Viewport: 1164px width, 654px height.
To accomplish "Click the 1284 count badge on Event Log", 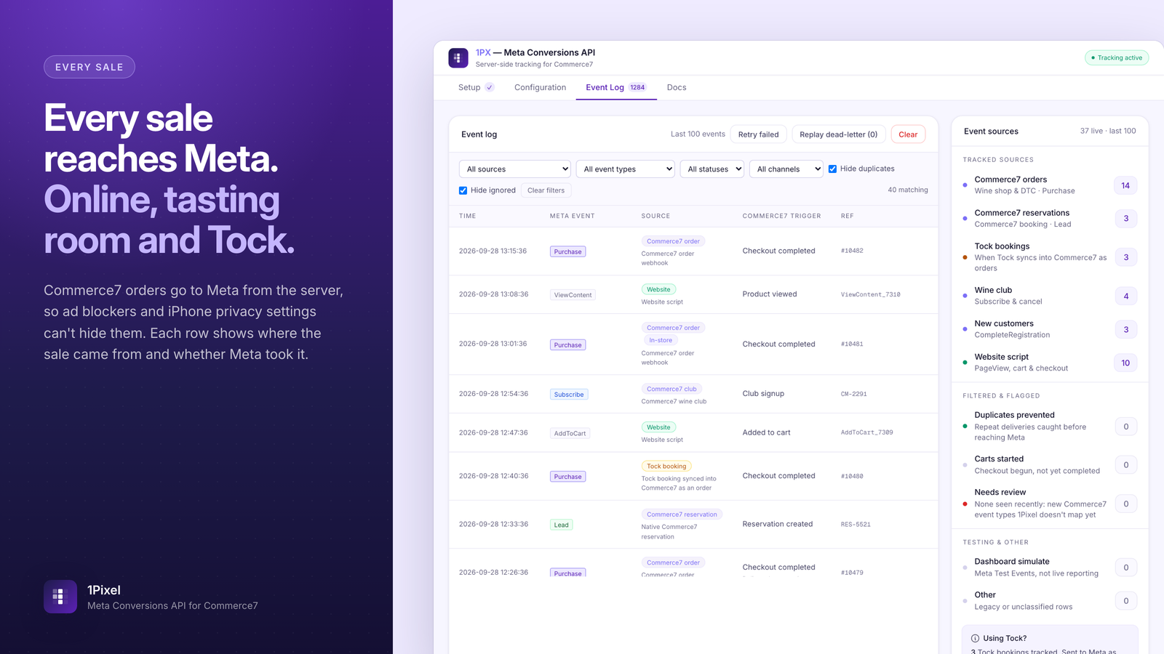I will click(637, 87).
